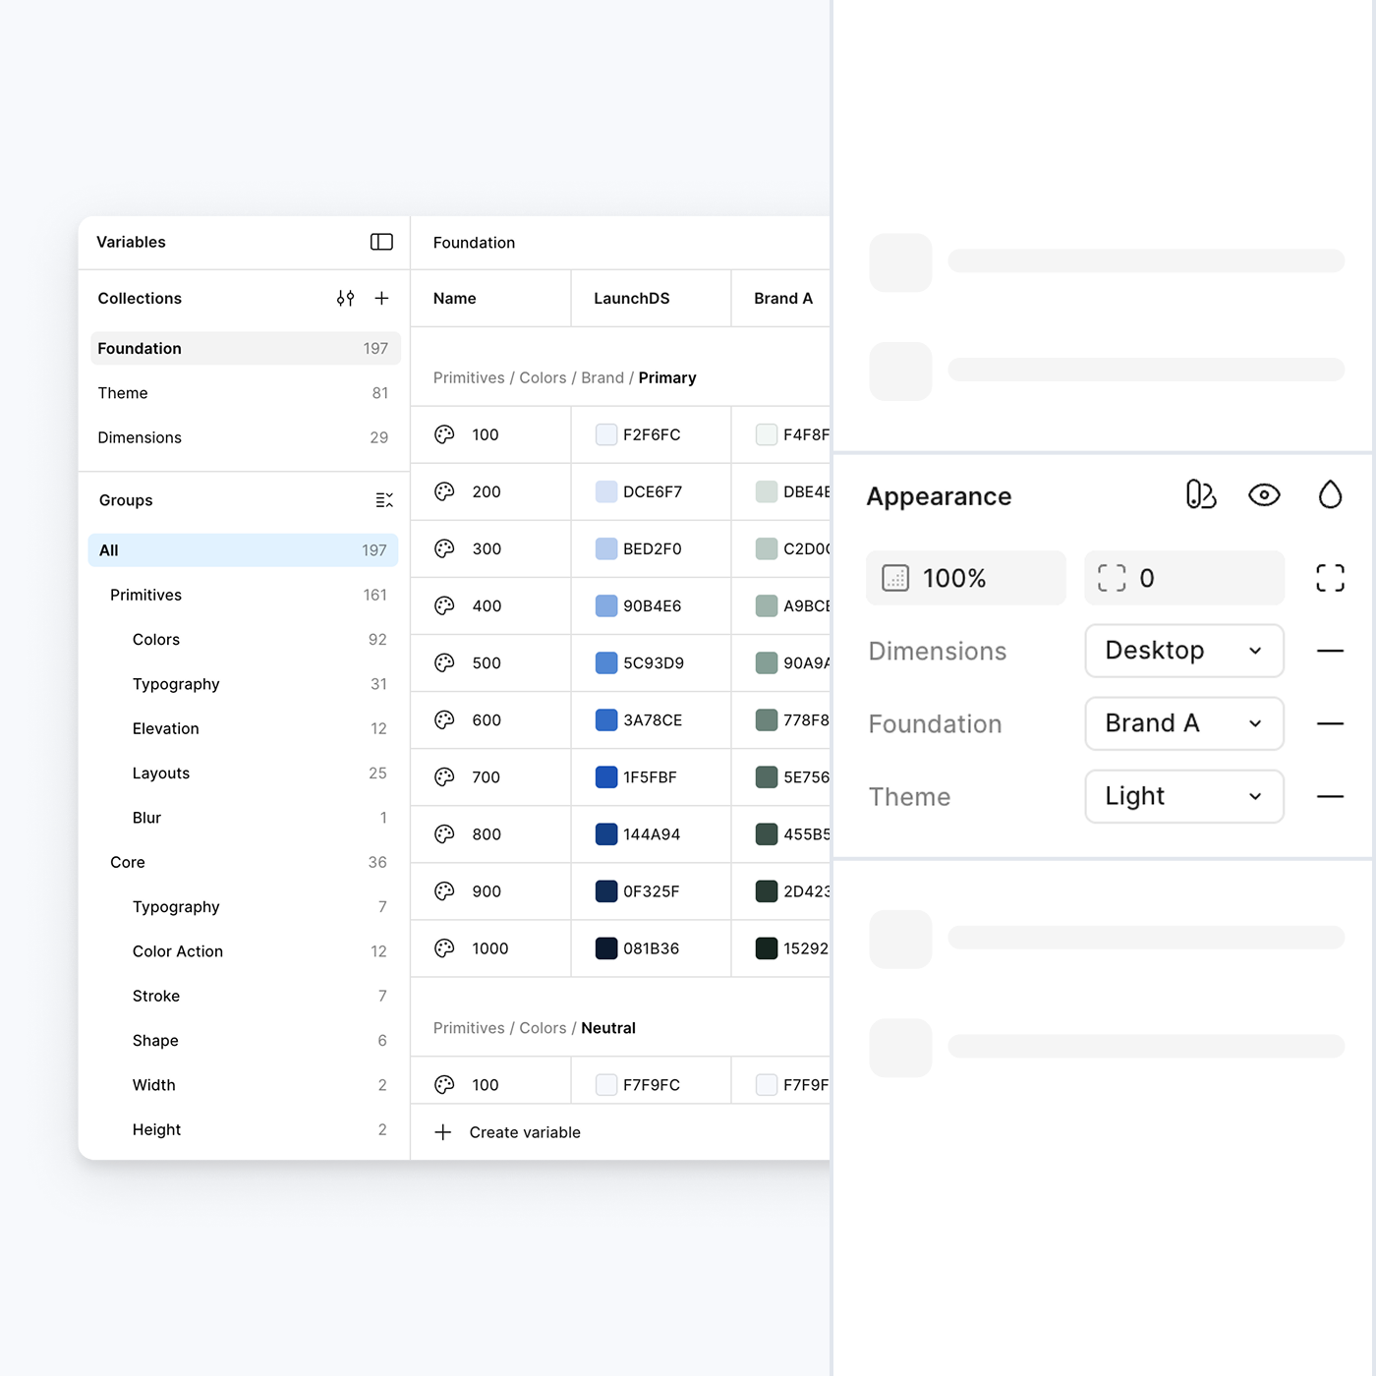1376x1376 pixels.
Task: Remove the Theme mode with minus button
Action: (x=1330, y=796)
